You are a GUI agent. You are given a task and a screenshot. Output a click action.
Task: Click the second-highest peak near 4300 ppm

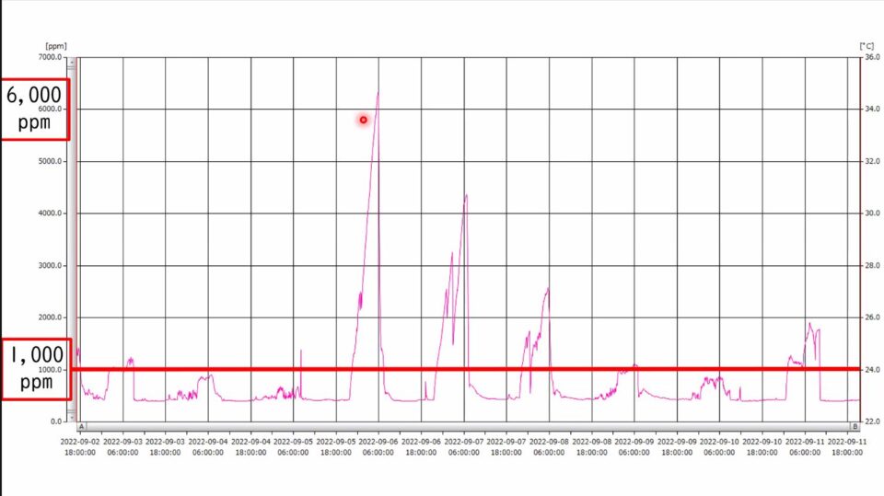[x=466, y=195]
